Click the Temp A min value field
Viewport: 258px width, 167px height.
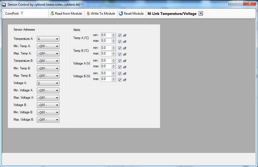[106, 35]
